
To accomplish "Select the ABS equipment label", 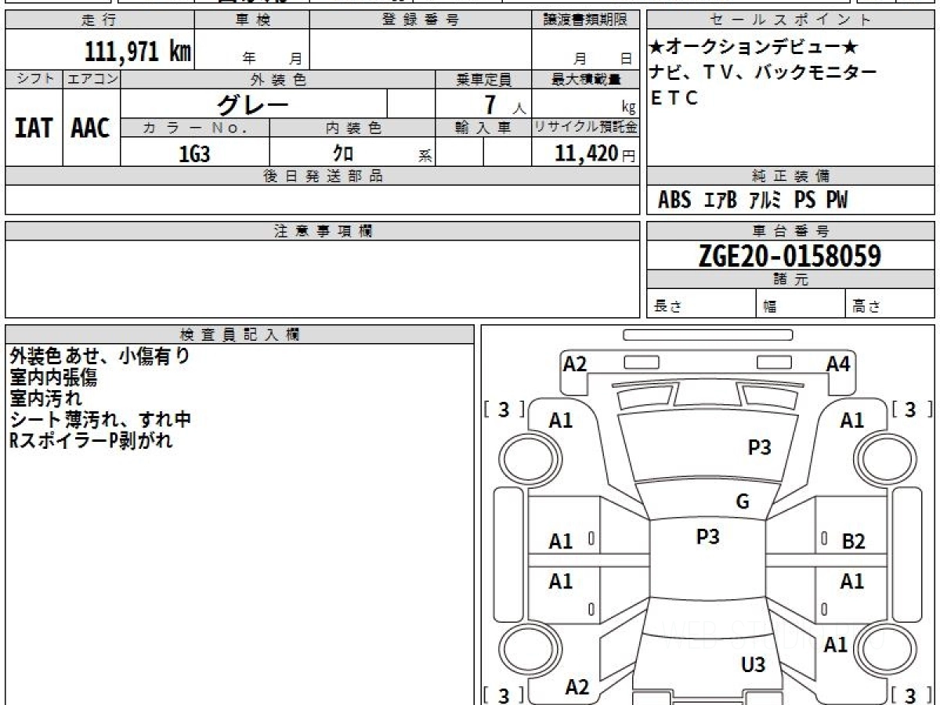I will click(674, 201).
